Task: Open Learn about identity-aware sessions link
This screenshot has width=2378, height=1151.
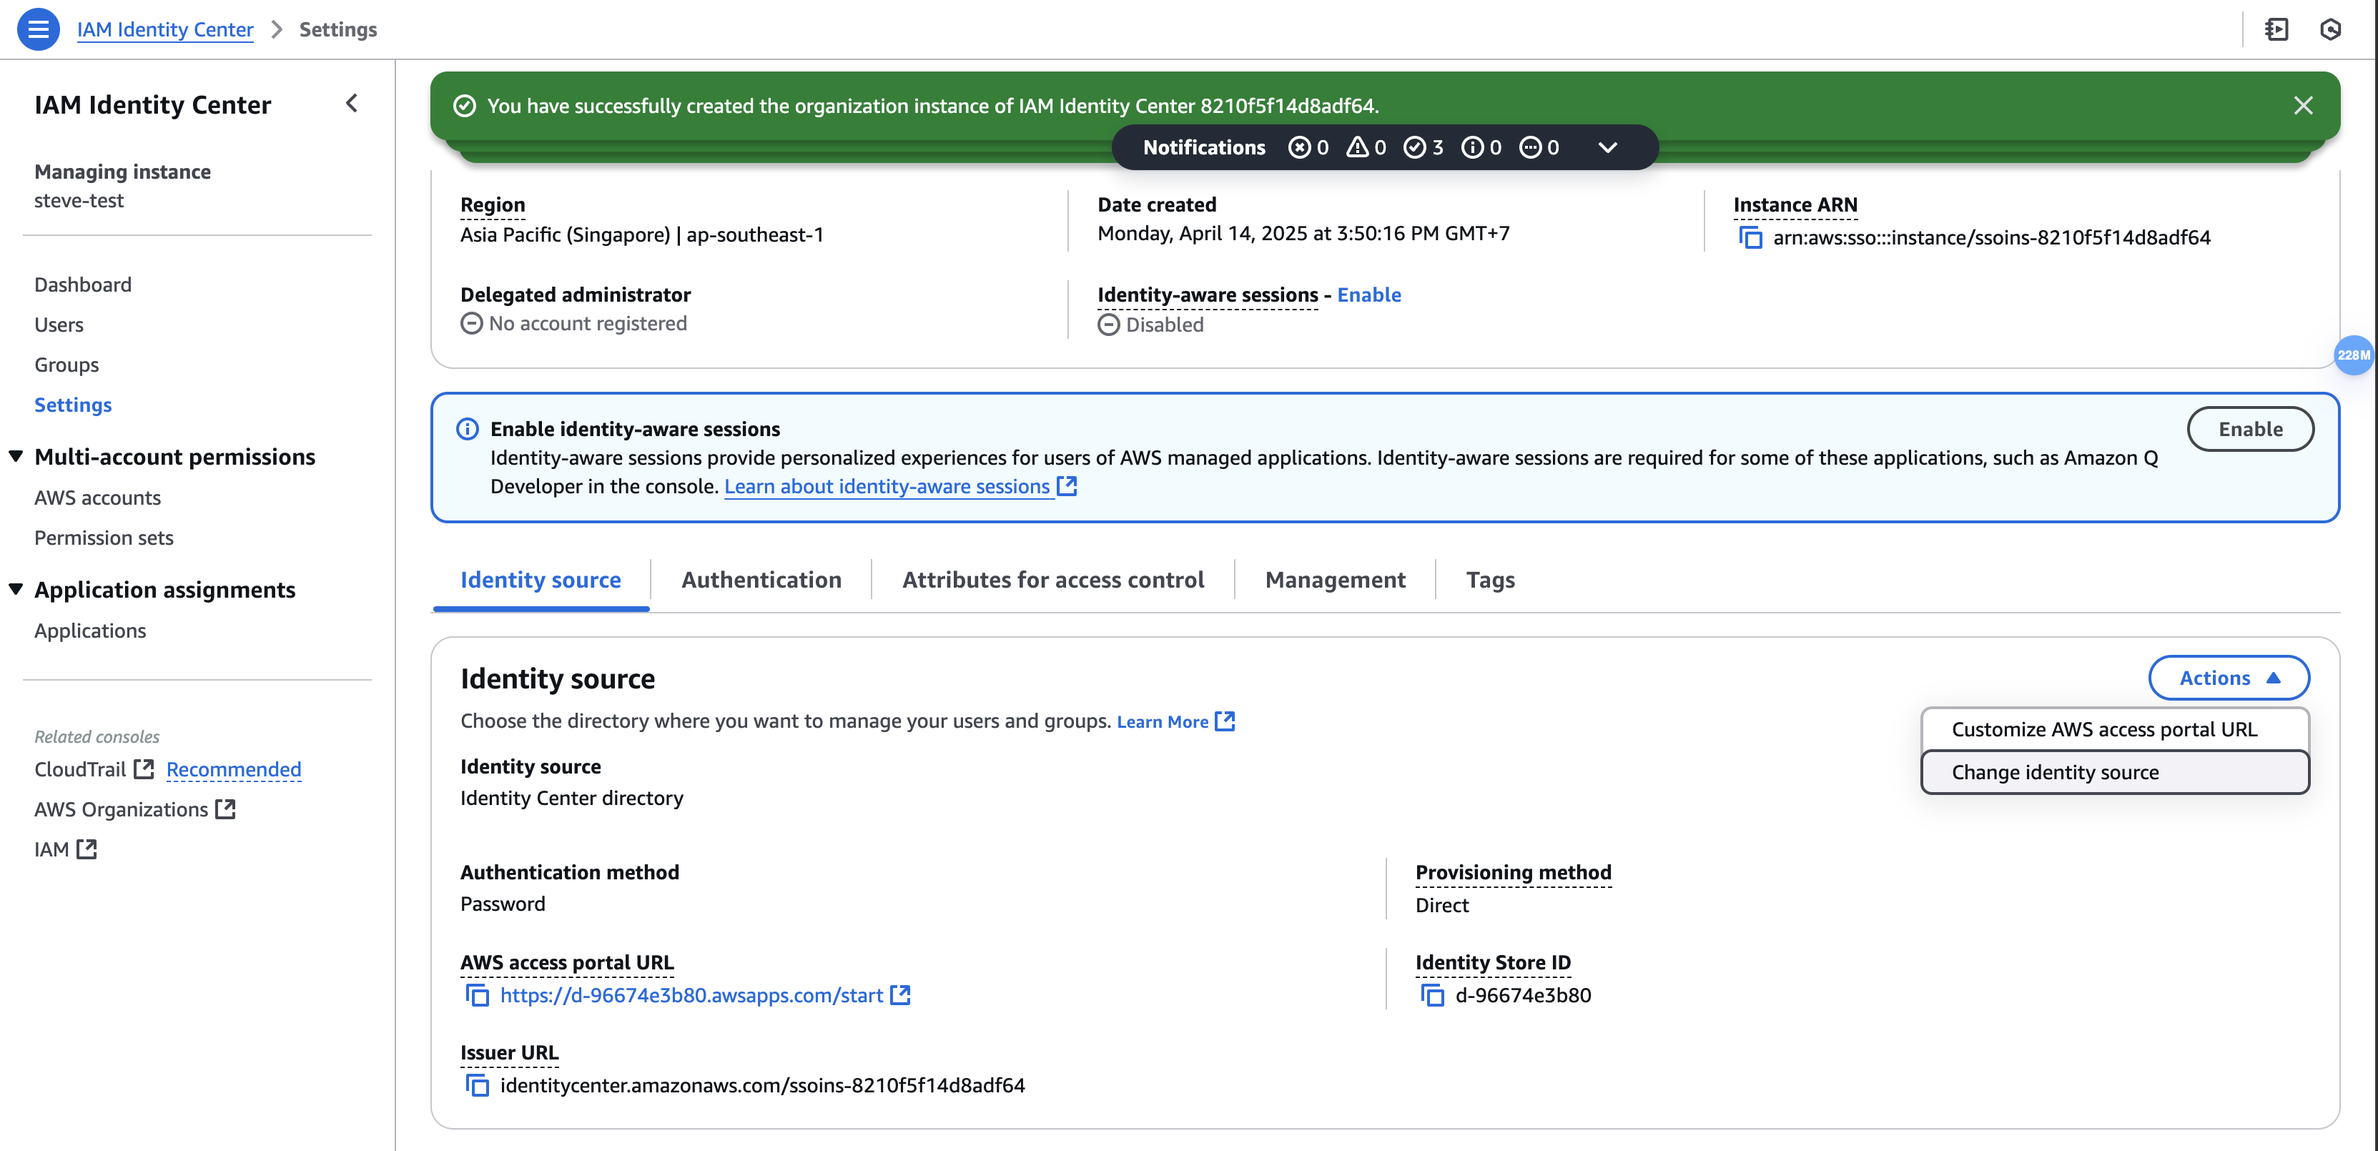Action: [900, 486]
